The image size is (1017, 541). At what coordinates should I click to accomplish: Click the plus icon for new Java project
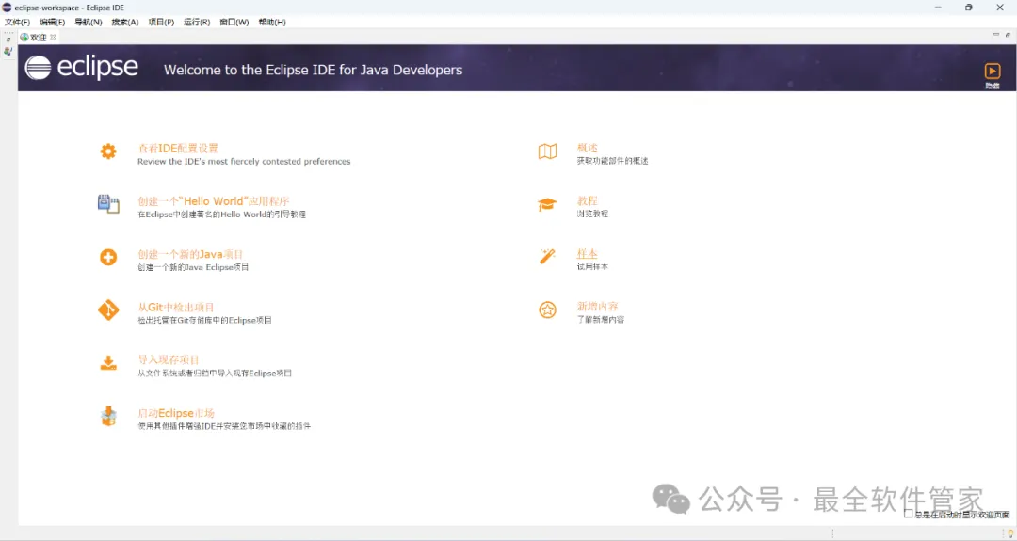[x=108, y=257]
